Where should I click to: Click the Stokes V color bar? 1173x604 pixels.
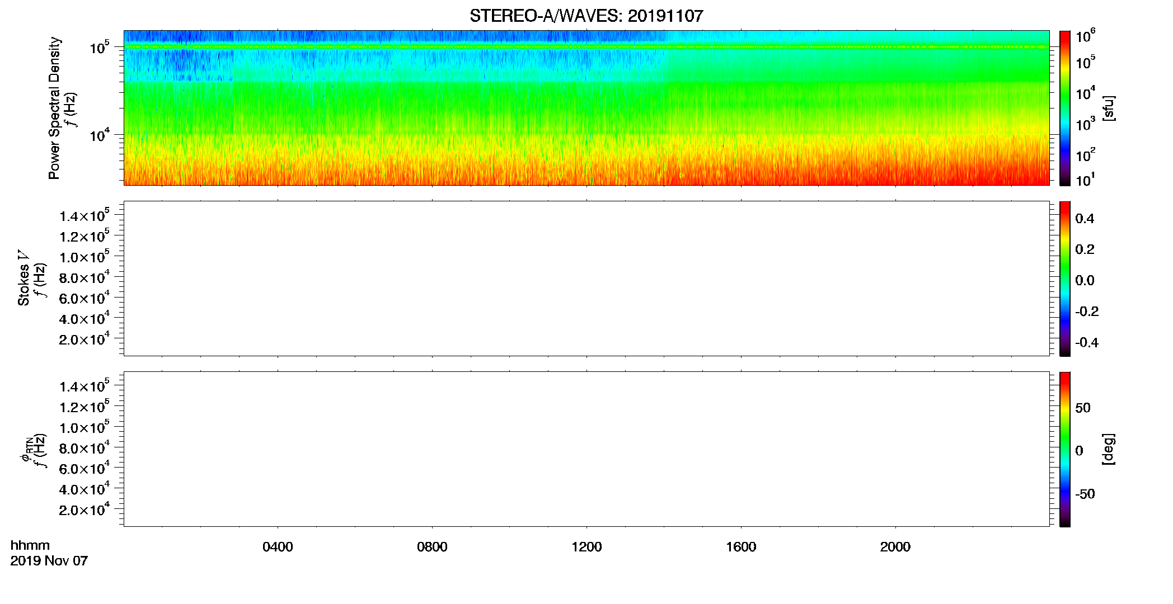pyautogui.click(x=1065, y=279)
